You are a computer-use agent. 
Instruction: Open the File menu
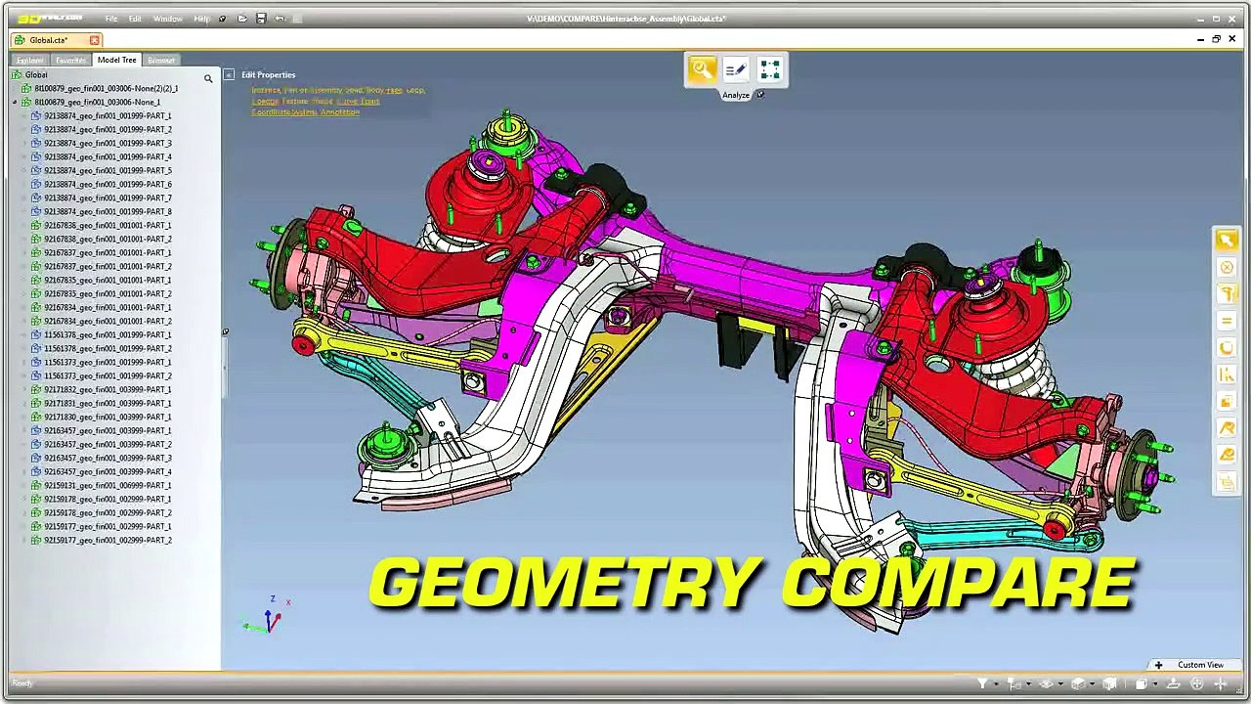(111, 19)
